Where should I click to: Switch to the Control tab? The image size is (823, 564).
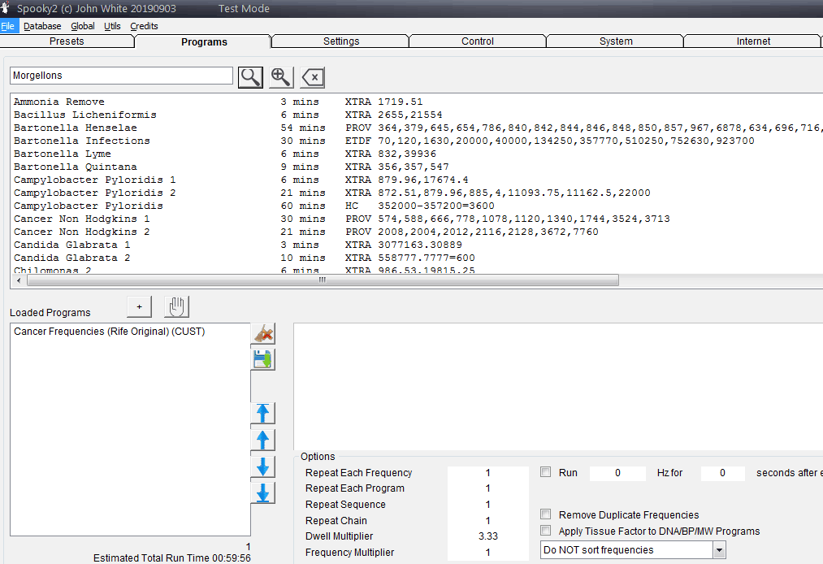[x=478, y=41]
